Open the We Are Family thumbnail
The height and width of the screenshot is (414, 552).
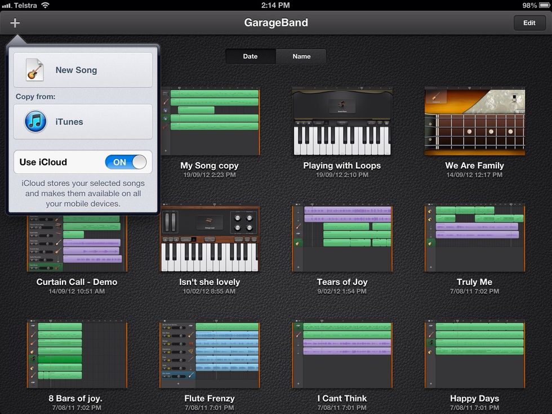click(474, 122)
